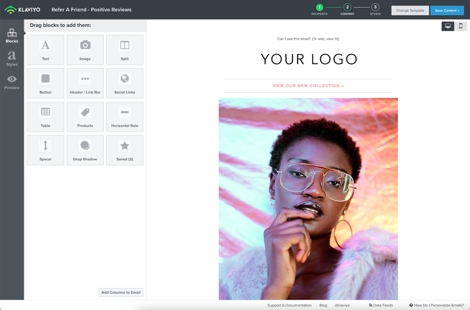Select the Header / Link Bar block
470x310 pixels.
[85, 83]
